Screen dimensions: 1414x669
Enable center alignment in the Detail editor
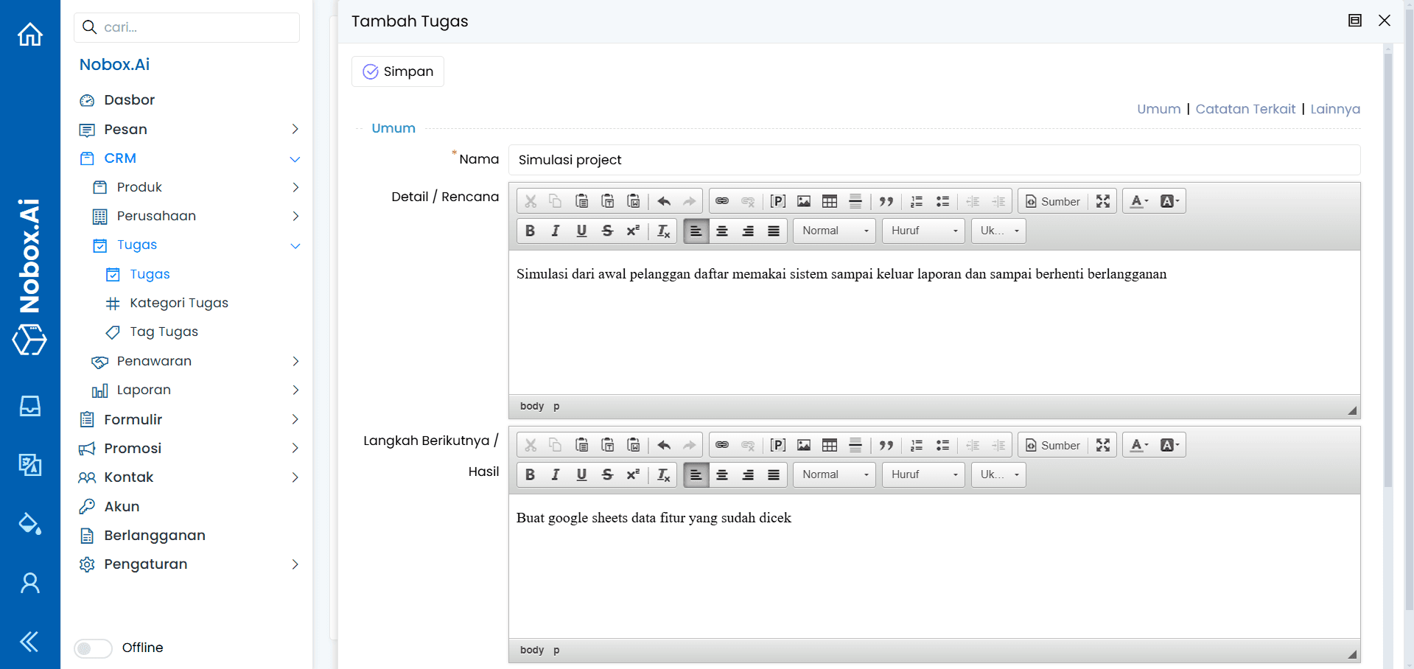pos(722,231)
